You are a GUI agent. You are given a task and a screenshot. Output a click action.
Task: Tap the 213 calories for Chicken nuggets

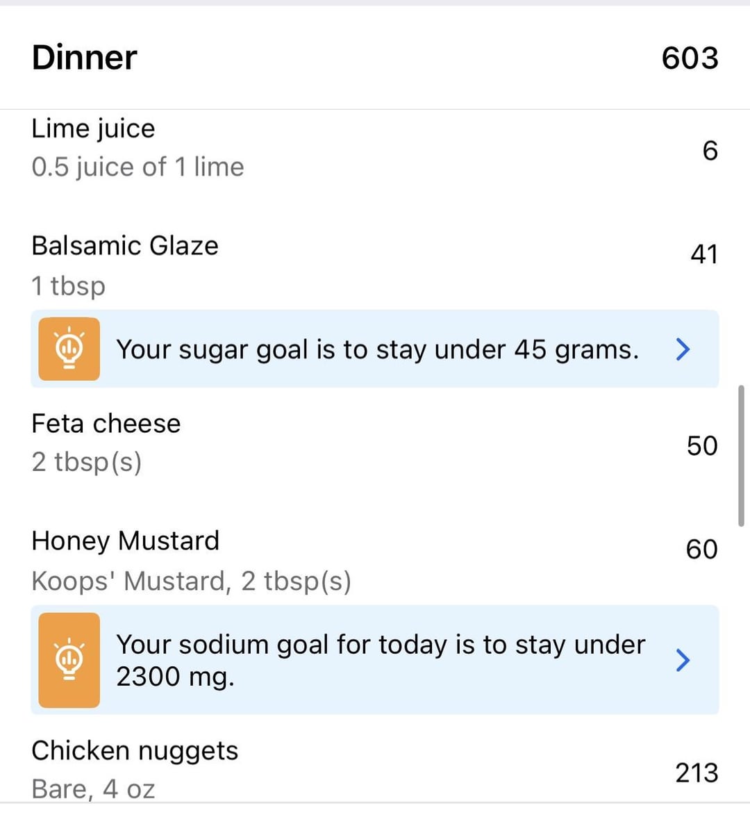(x=697, y=773)
